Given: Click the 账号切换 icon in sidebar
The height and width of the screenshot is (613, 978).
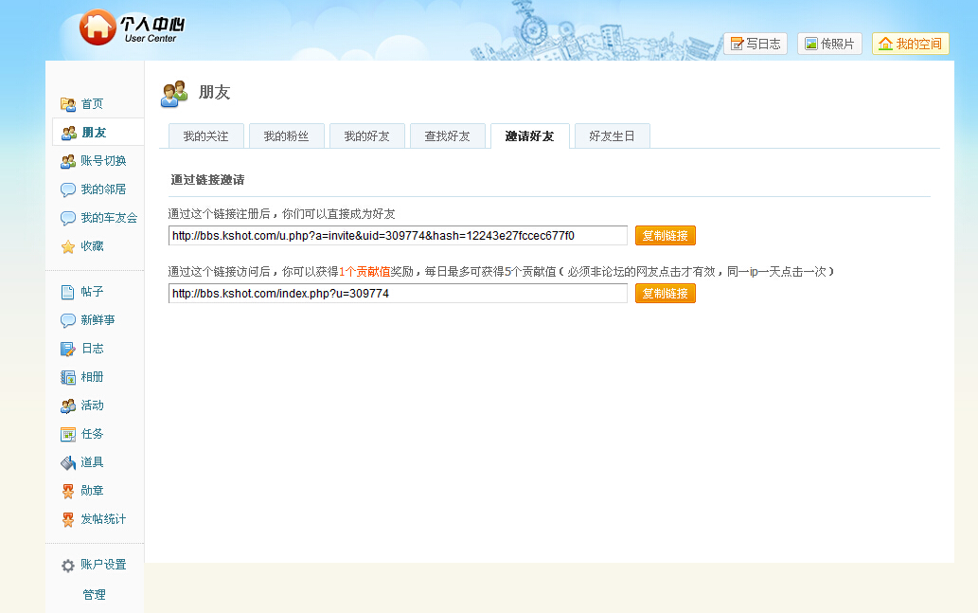Looking at the screenshot, I should (x=67, y=162).
